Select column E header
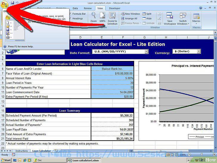The width and height of the screenshot is (217, 163). tap(102, 37)
